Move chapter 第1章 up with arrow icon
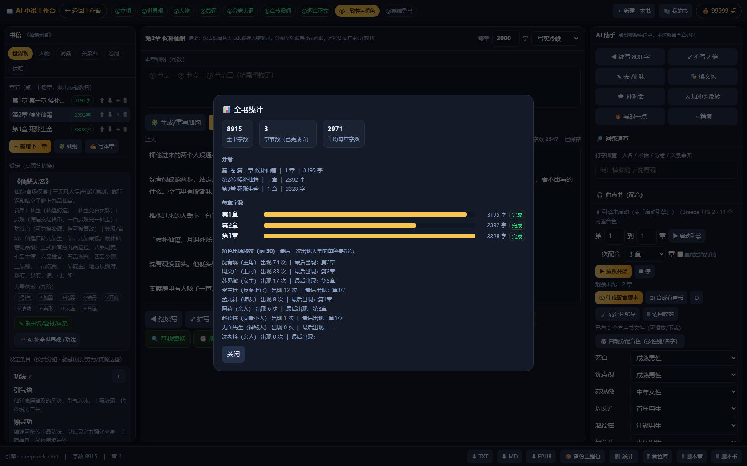Screen dimensions: 747x466 pos(102,100)
